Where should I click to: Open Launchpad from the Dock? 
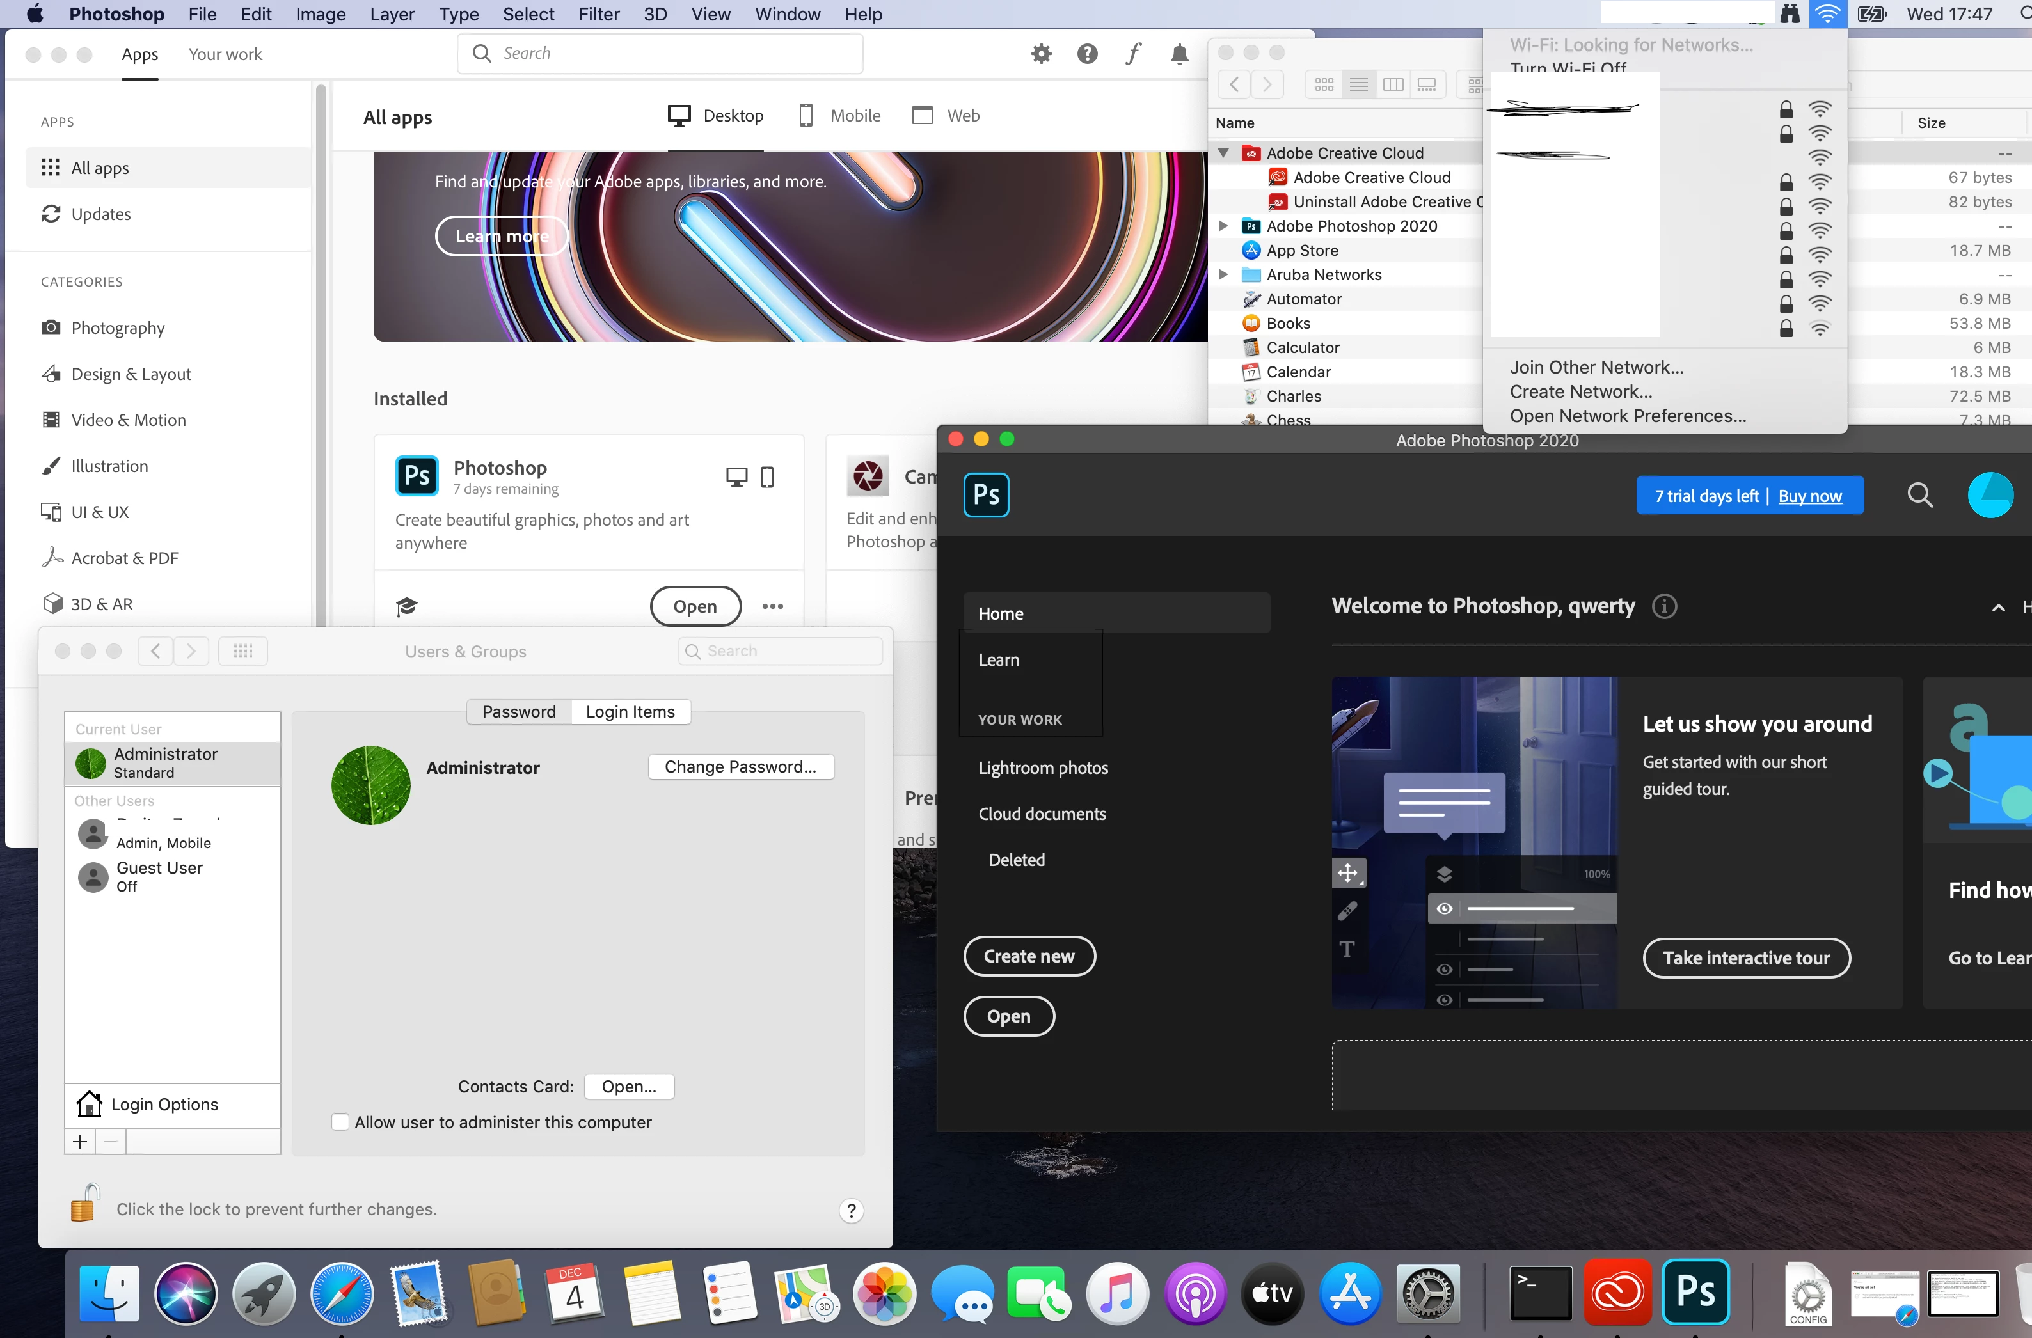pyautogui.click(x=264, y=1293)
